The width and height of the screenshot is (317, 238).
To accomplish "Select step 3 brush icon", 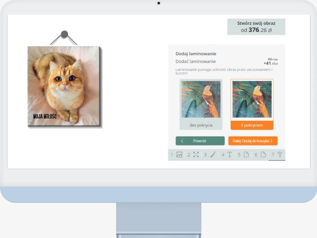I will click(x=212, y=154).
